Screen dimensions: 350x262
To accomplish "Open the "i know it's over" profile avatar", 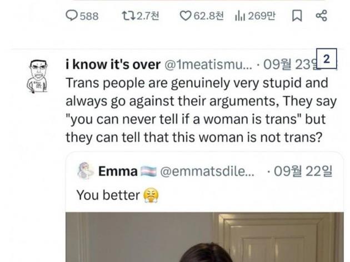I will pos(38,75).
